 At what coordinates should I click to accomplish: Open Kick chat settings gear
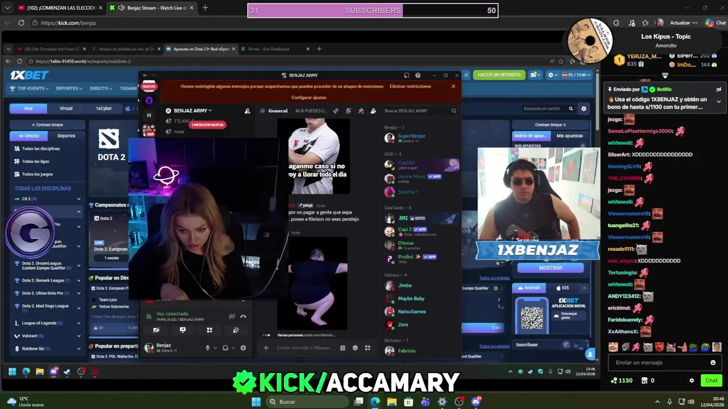[x=692, y=381]
